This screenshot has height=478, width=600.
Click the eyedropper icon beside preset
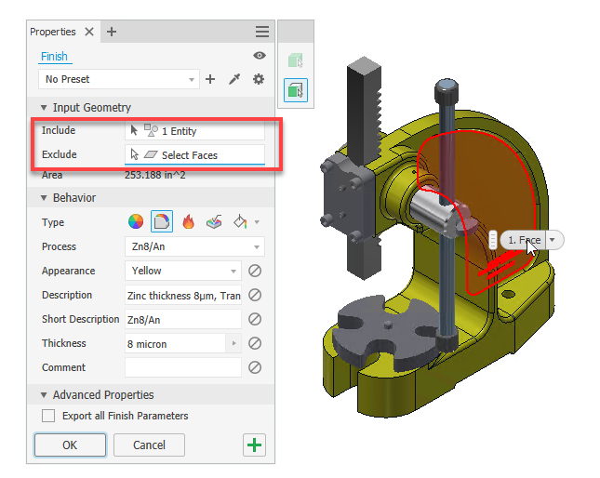click(x=234, y=79)
